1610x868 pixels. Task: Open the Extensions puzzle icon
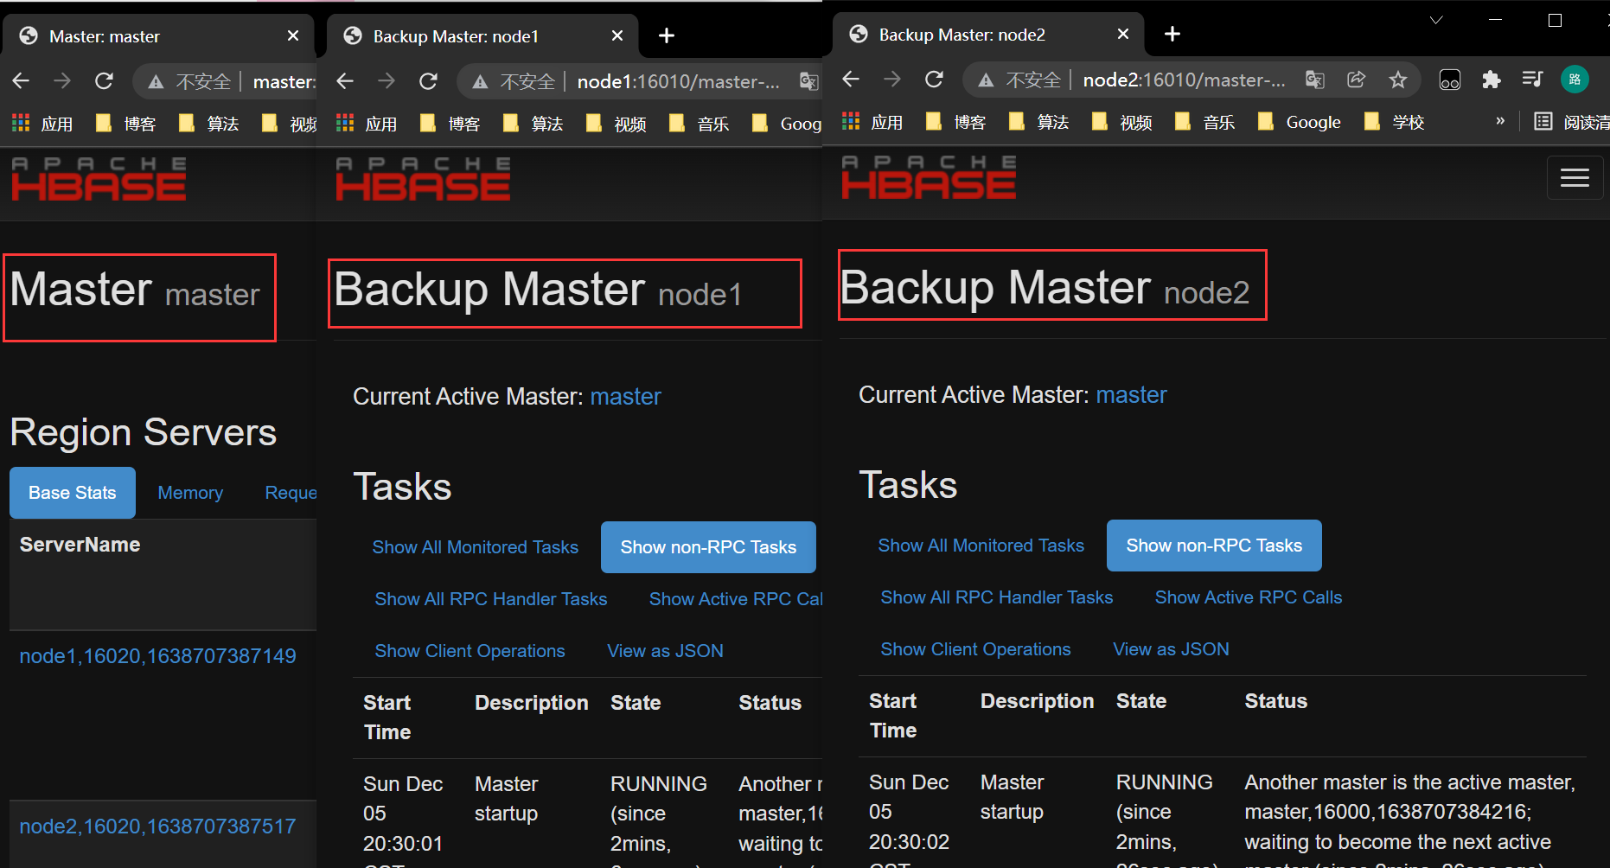pos(1491,80)
